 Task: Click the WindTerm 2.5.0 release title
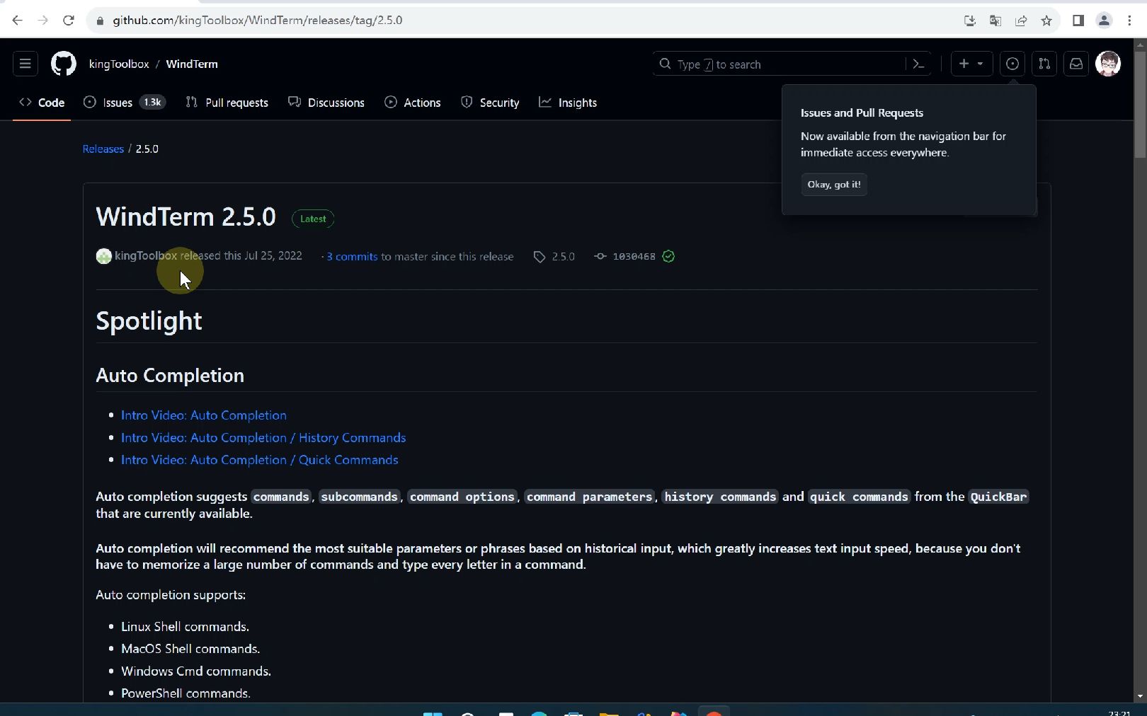tap(186, 216)
